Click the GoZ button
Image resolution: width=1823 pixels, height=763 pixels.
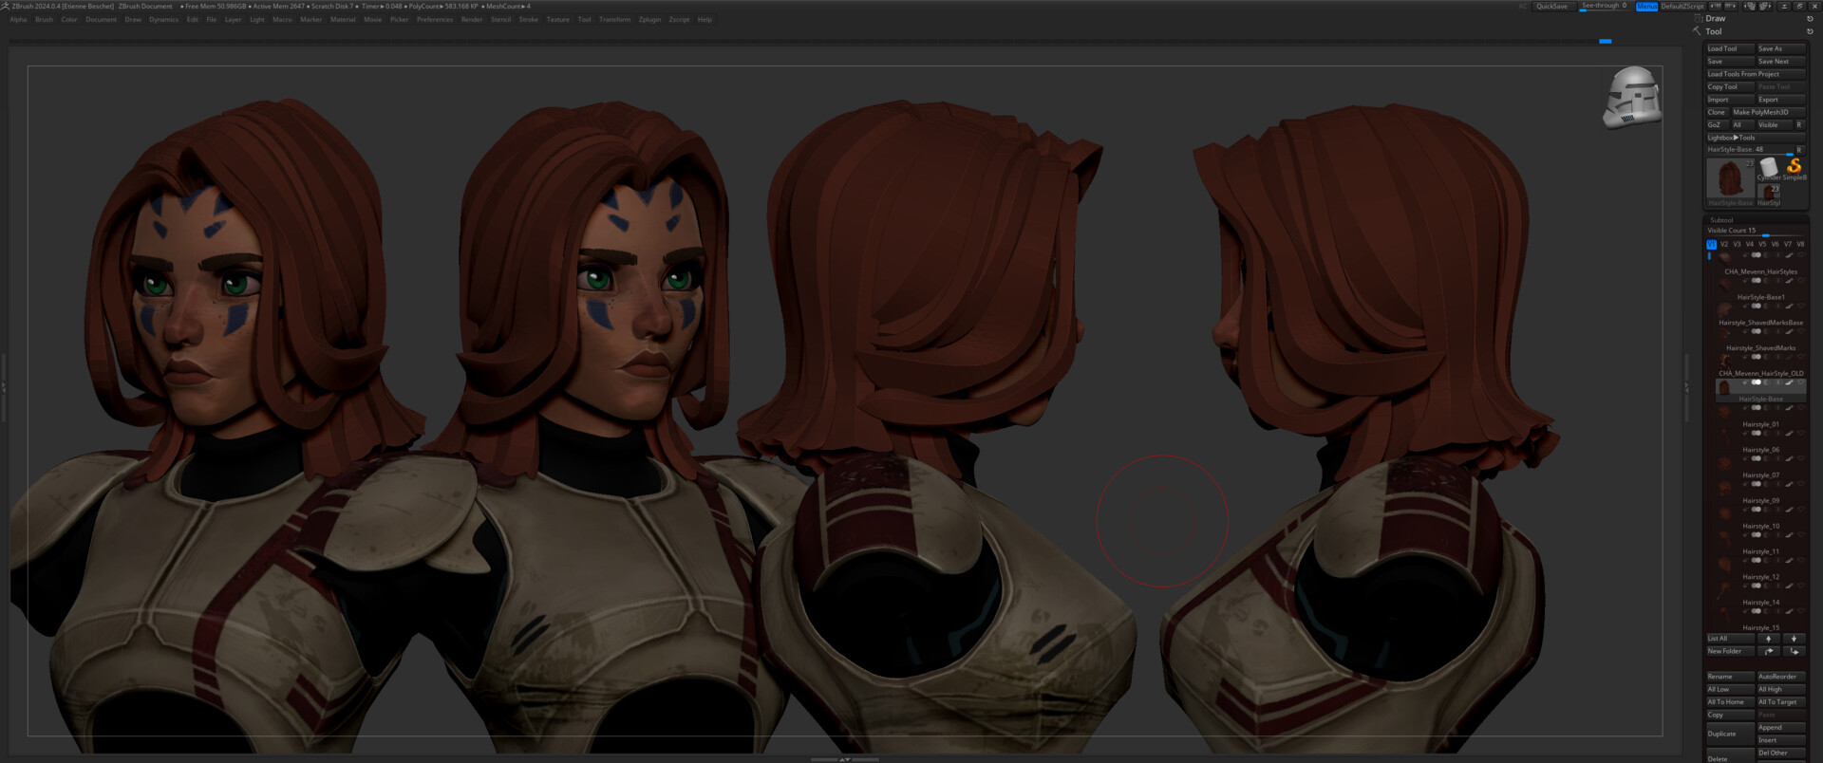(1718, 125)
